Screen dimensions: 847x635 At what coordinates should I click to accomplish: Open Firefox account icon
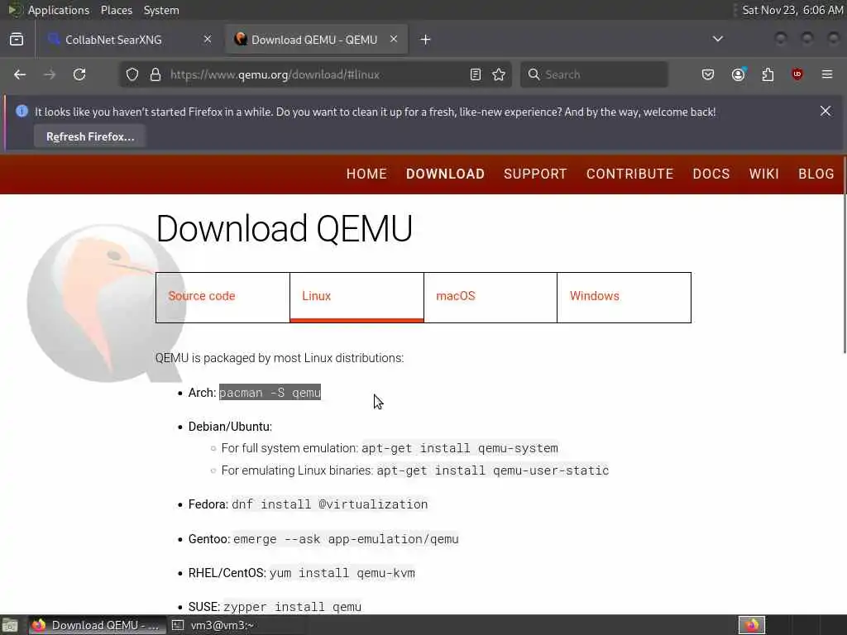[738, 74]
